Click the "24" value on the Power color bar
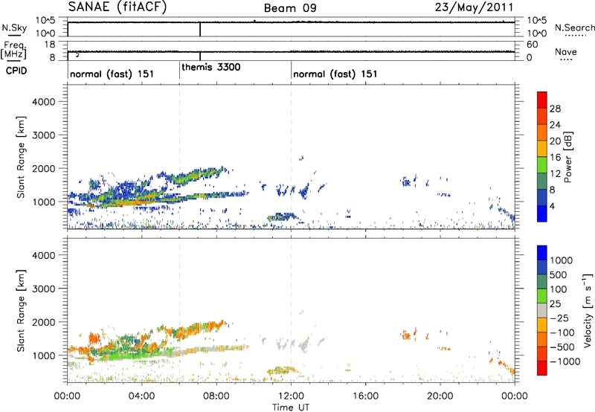Screen dimensions: 595x412 point(555,125)
